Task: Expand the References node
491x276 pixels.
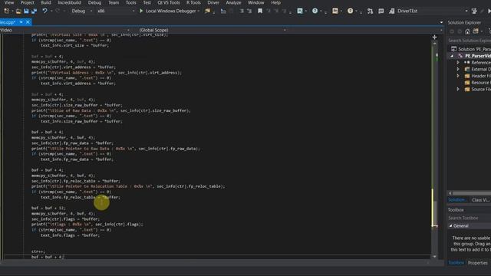Action: click(x=458, y=63)
